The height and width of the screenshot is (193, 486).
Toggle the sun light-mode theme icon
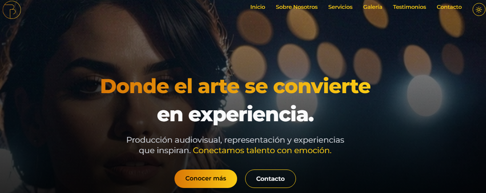tap(479, 10)
